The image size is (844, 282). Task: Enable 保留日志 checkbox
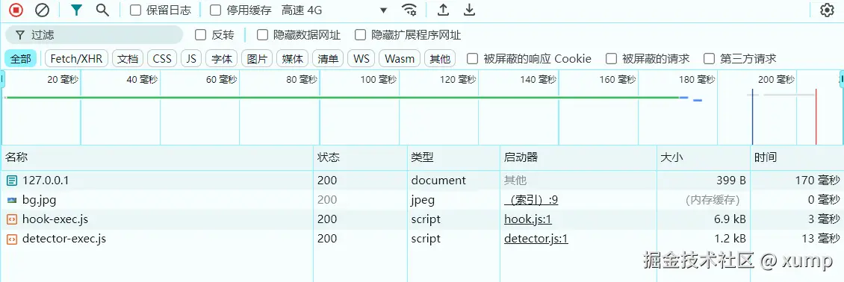coord(136,10)
